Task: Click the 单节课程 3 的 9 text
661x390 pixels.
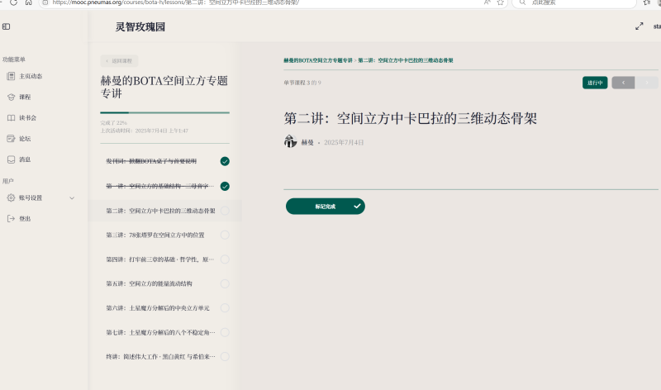Action: (x=302, y=83)
